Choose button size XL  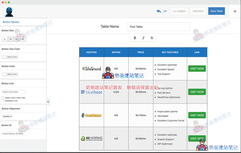click(x=23, y=39)
